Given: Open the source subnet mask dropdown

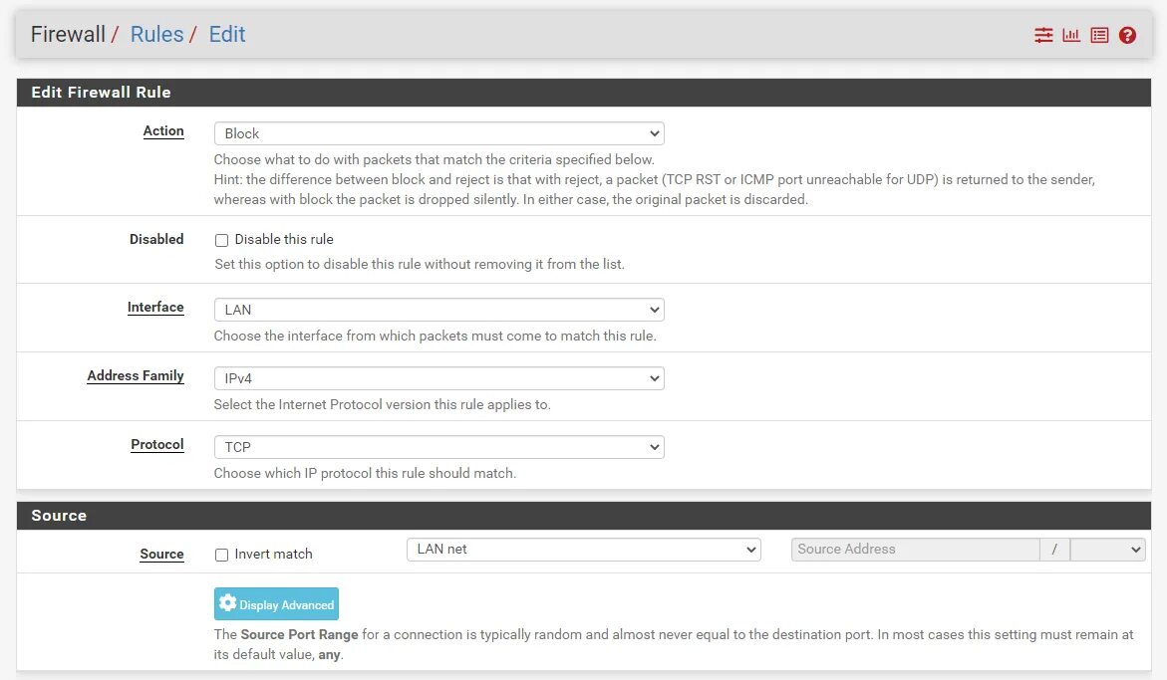Looking at the screenshot, I should [1107, 550].
